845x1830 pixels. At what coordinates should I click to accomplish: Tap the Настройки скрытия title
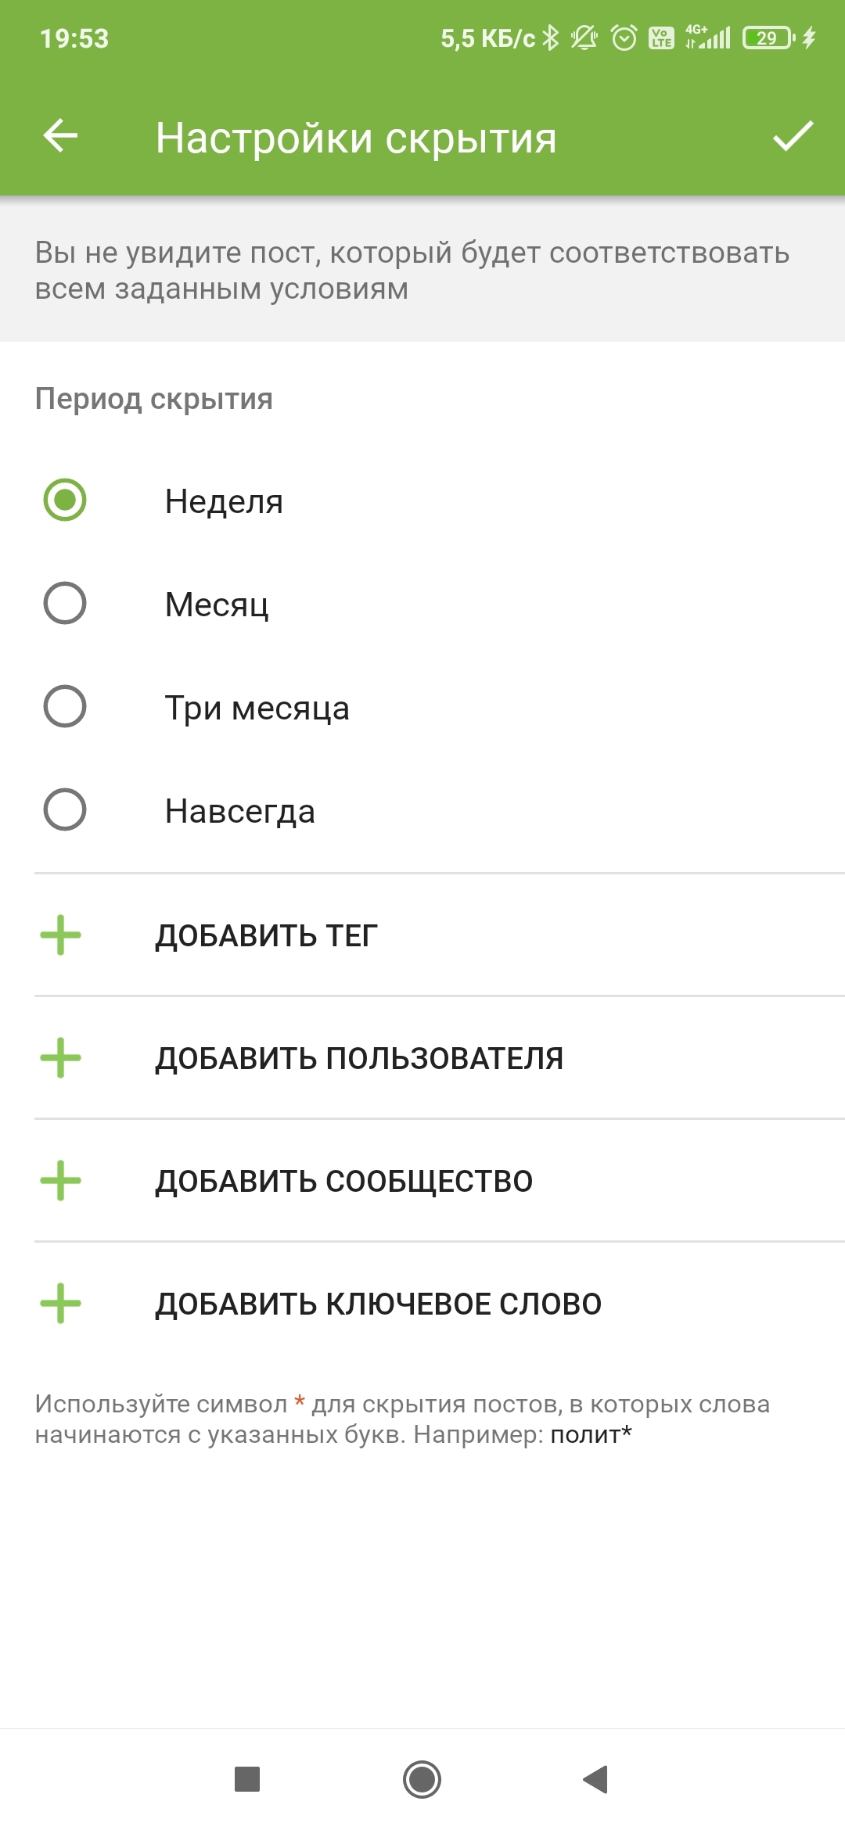click(x=356, y=138)
